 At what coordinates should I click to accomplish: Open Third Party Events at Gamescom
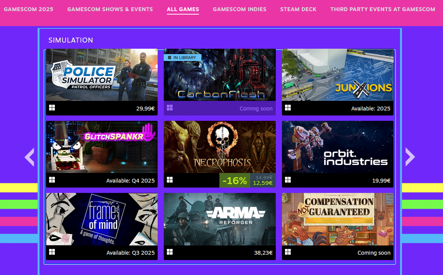382,9
